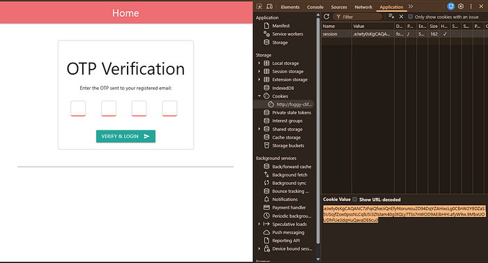488x263 pixels.
Task: Select the inspect element picker icon
Action: pyautogui.click(x=259, y=6)
